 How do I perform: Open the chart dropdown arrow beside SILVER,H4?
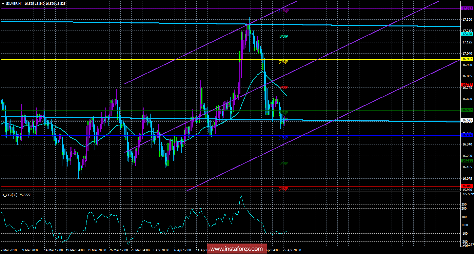pyautogui.click(x=3, y=3)
